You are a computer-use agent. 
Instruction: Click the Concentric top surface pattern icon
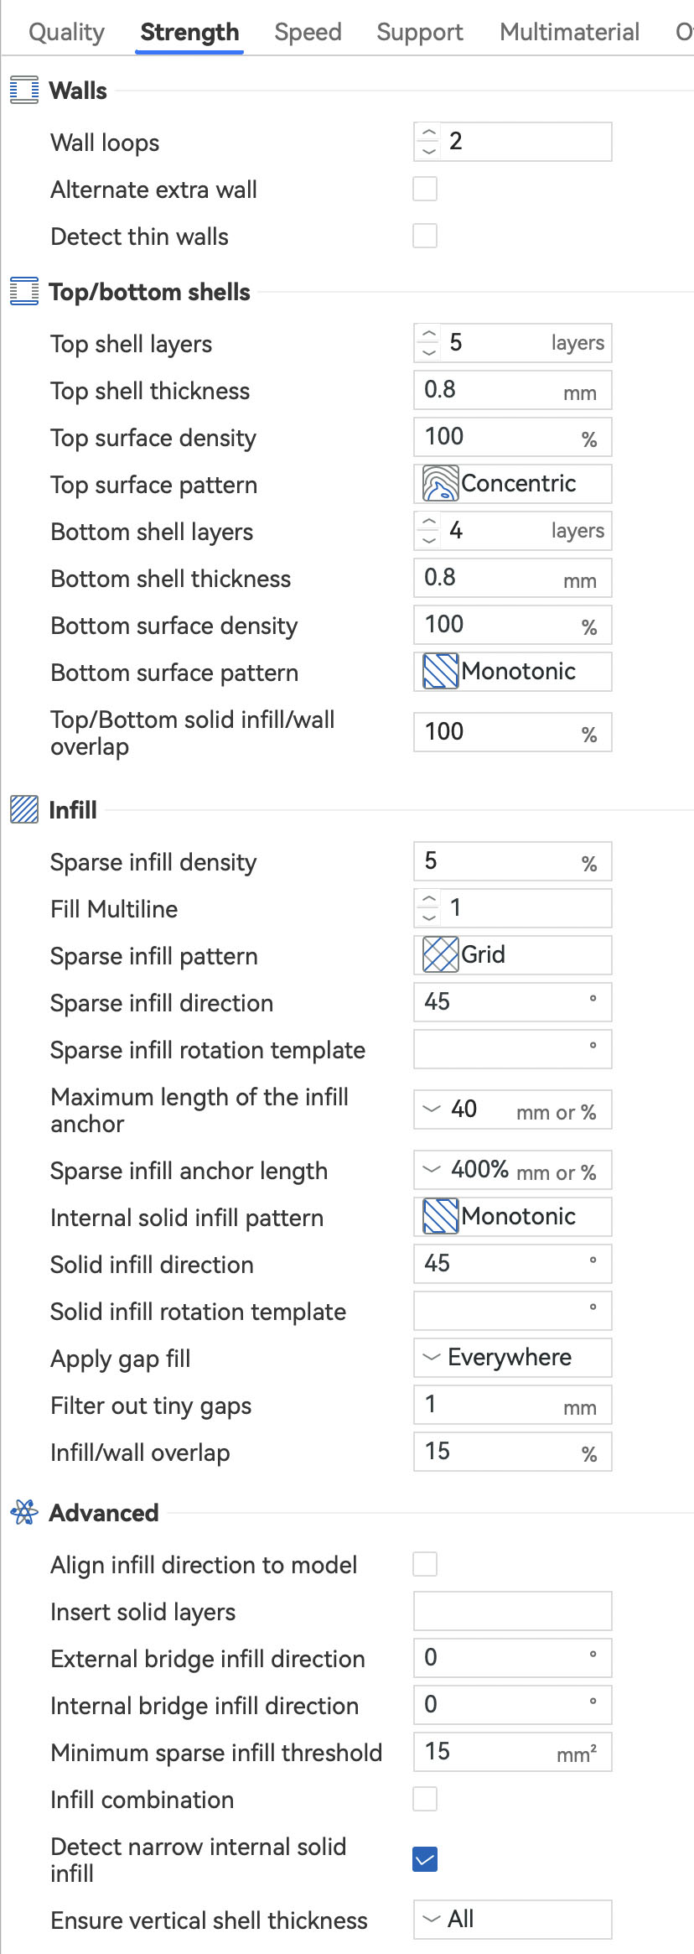pyautogui.click(x=440, y=484)
